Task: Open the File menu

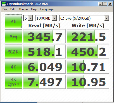Action: point(5,9)
